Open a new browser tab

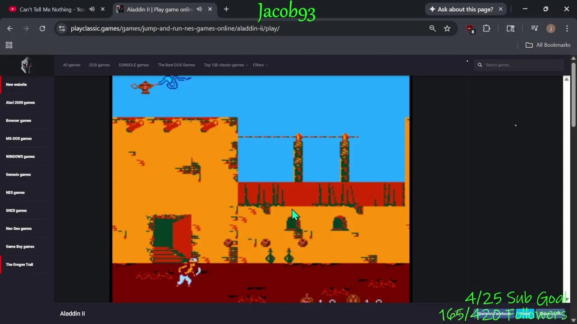pyautogui.click(x=226, y=9)
